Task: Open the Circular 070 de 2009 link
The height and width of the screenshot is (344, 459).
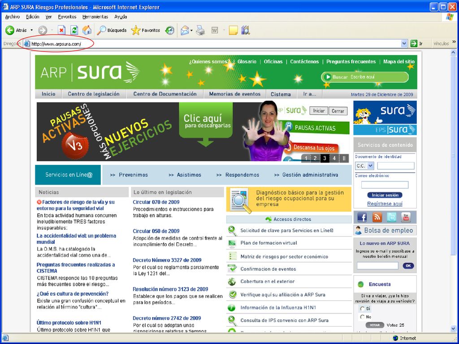Action: click(x=156, y=202)
